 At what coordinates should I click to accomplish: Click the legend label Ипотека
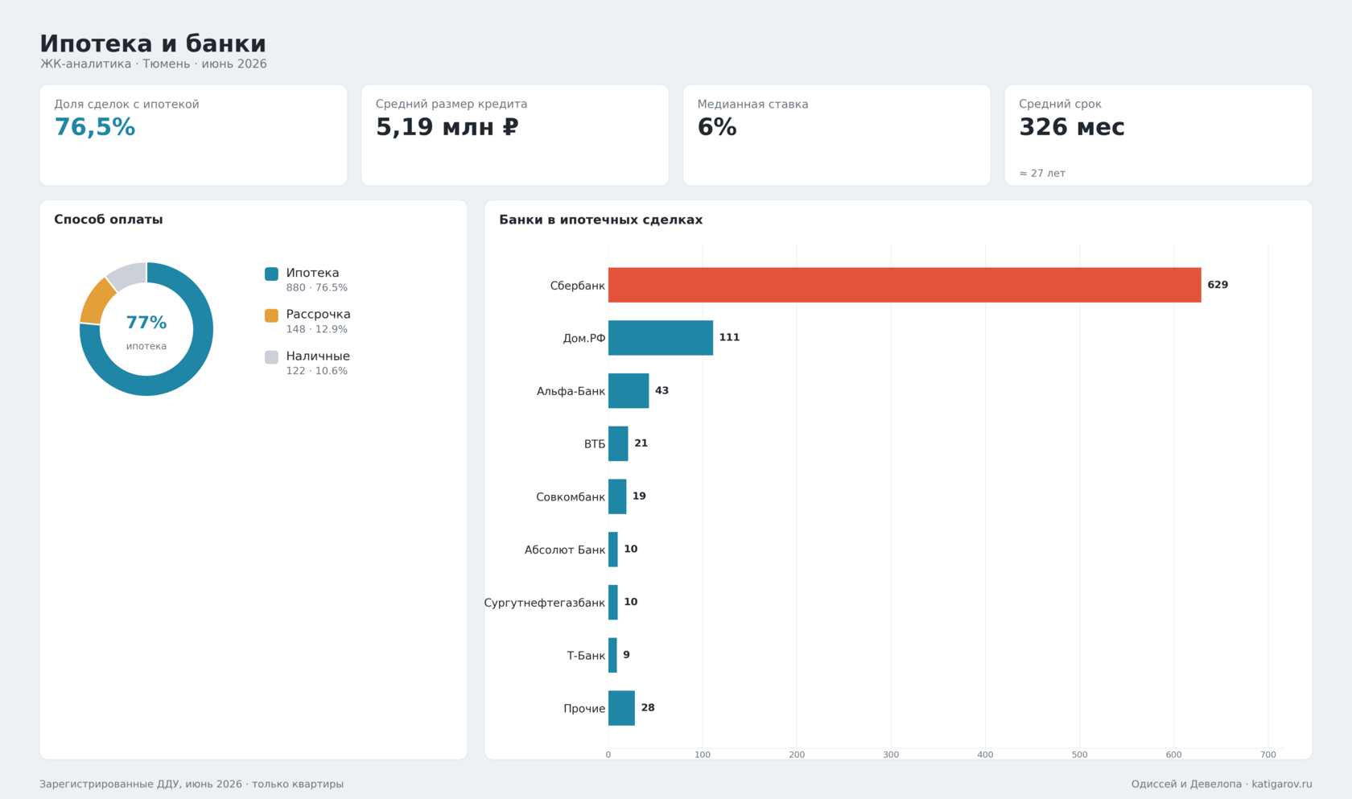[x=312, y=274]
